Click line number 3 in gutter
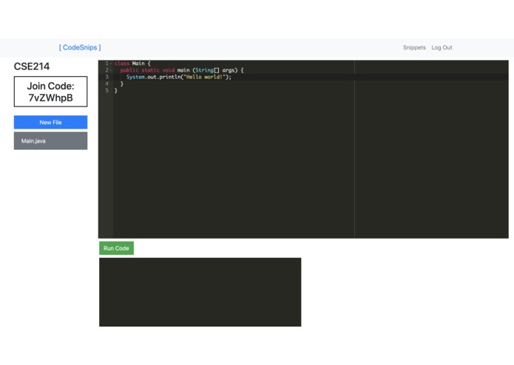The image size is (514, 365). coord(106,78)
